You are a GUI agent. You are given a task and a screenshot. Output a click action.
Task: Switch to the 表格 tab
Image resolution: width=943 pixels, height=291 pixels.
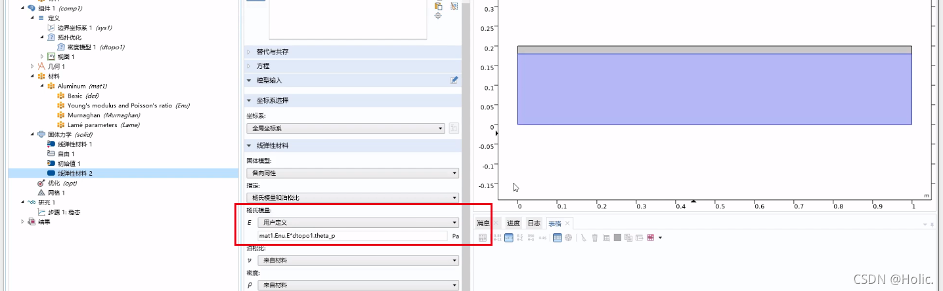coord(555,223)
